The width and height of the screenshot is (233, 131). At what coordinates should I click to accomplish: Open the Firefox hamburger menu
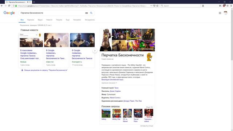coord(231,6)
